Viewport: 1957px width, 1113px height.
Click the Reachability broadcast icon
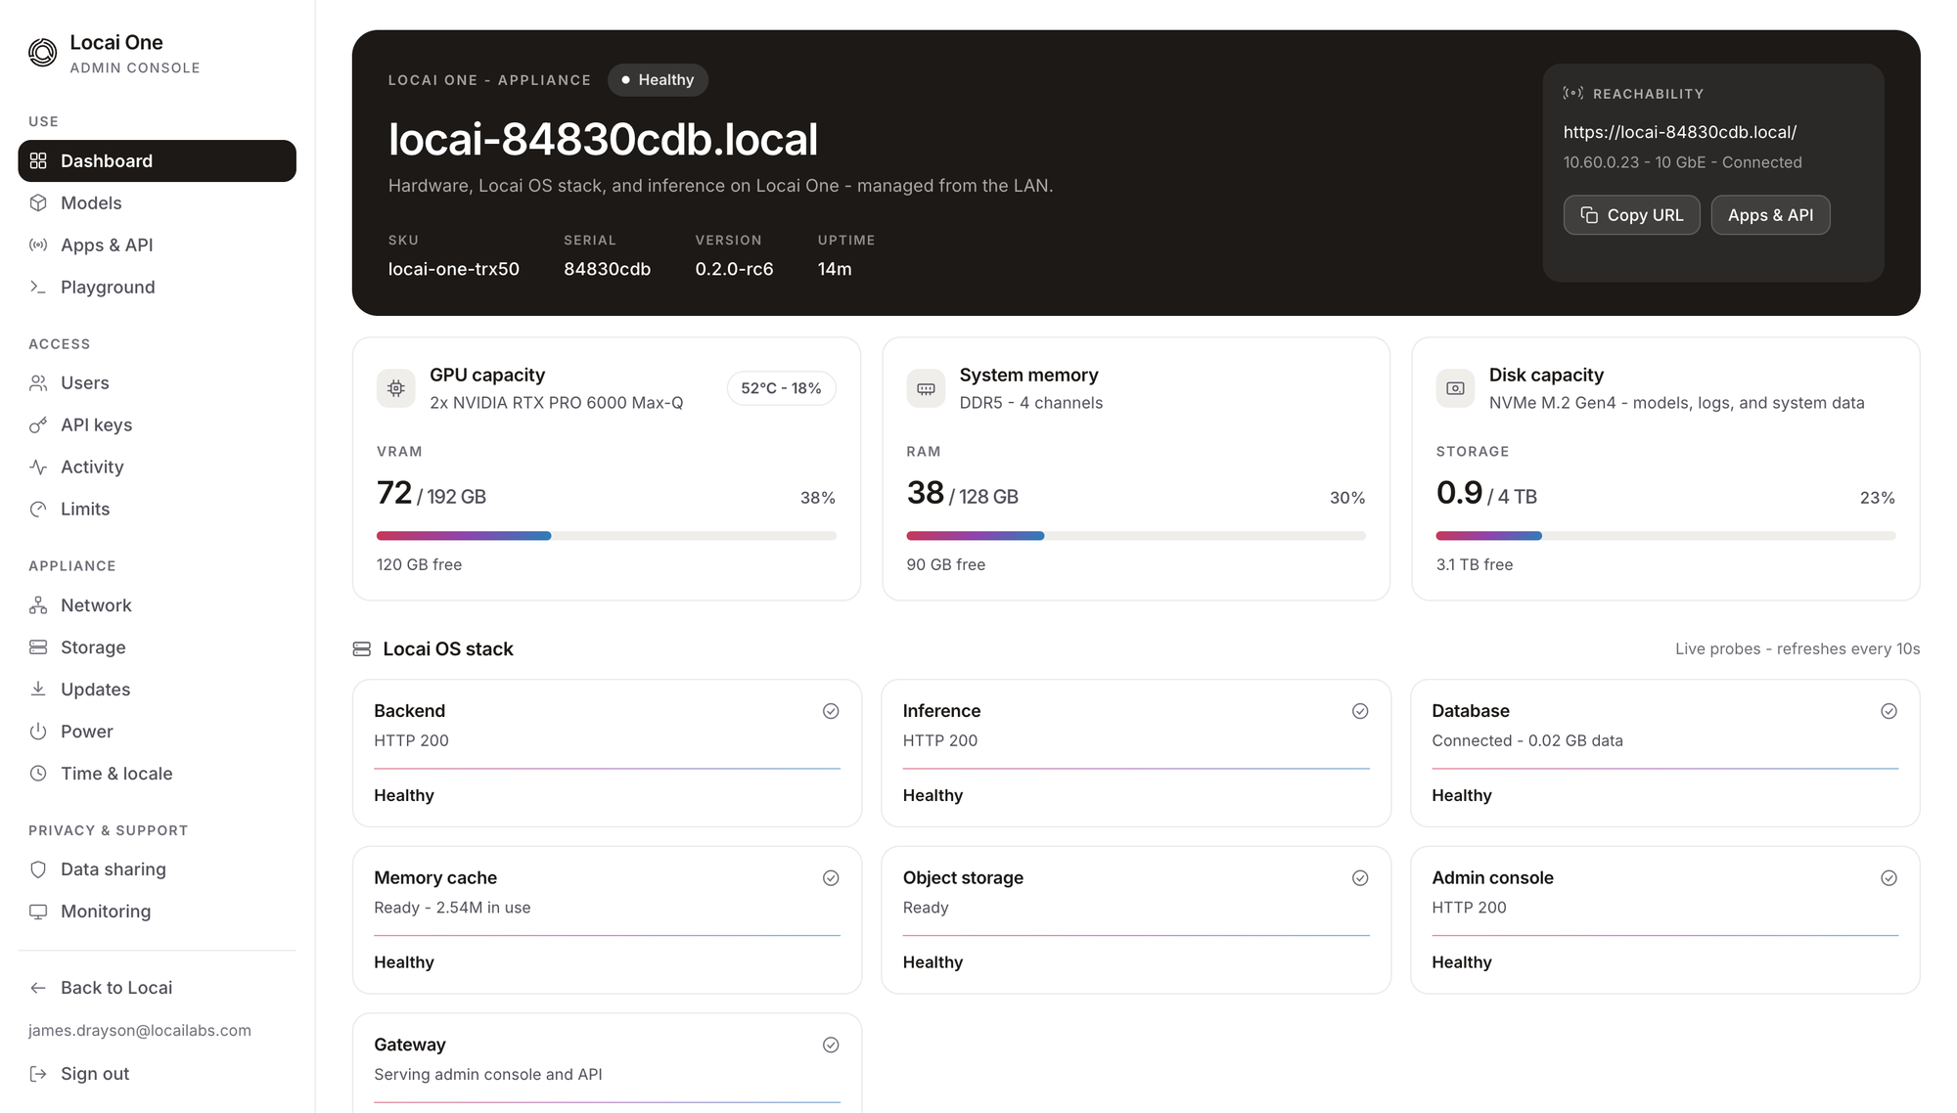point(1573,93)
